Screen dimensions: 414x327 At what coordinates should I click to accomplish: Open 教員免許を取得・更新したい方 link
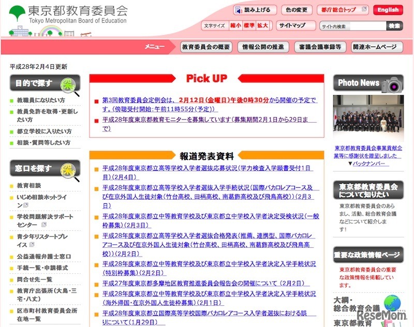48,115
